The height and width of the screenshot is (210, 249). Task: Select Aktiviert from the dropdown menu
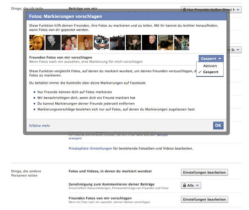coord(210,66)
